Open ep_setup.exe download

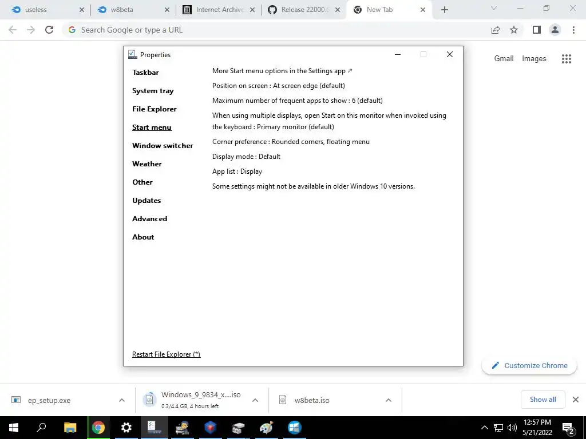(49, 400)
